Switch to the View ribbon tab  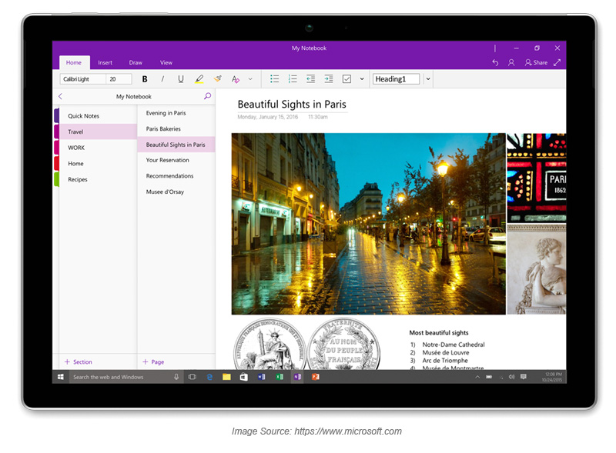click(x=166, y=62)
